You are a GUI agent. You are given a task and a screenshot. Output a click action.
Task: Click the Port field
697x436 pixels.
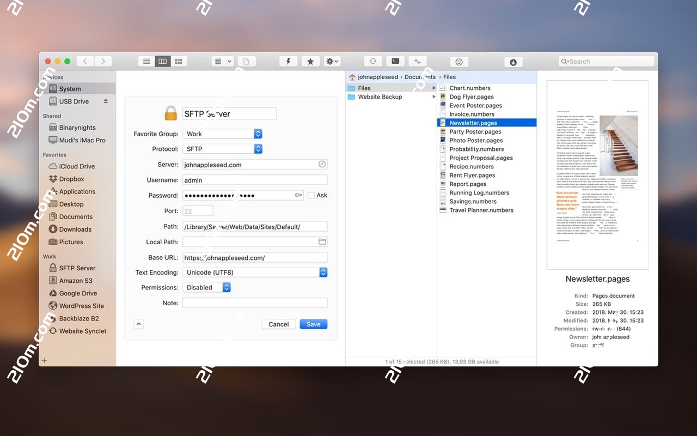198,211
